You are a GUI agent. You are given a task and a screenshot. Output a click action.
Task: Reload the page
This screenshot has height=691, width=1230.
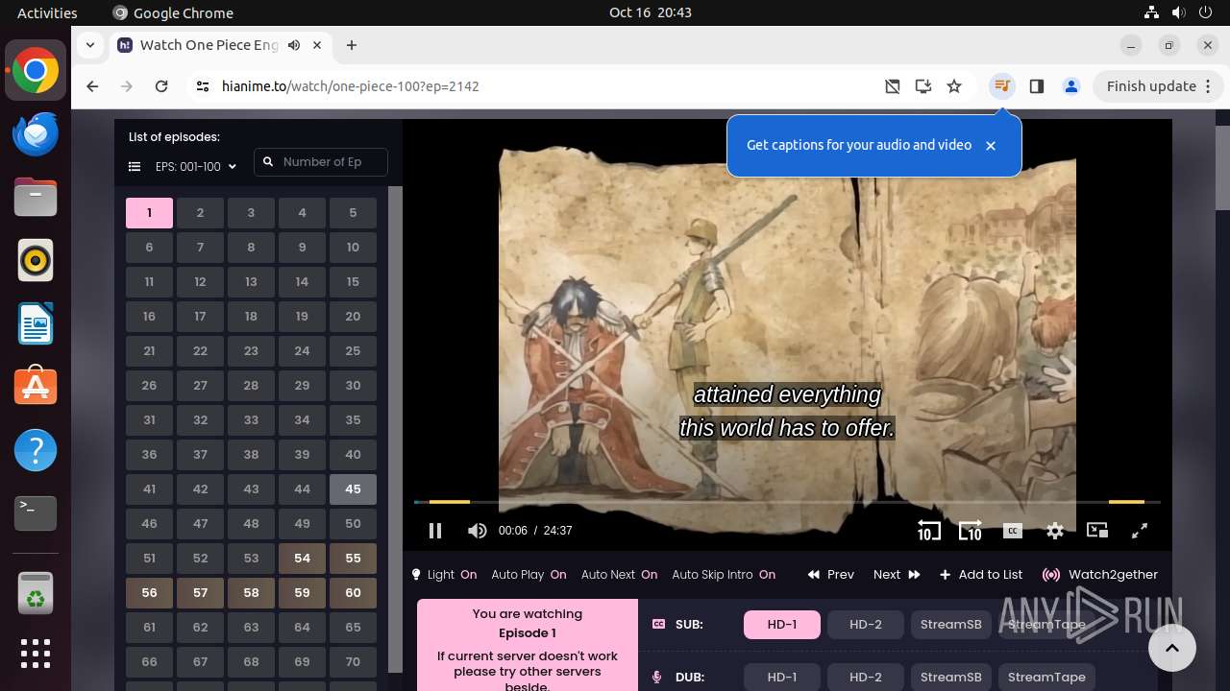[x=161, y=86]
